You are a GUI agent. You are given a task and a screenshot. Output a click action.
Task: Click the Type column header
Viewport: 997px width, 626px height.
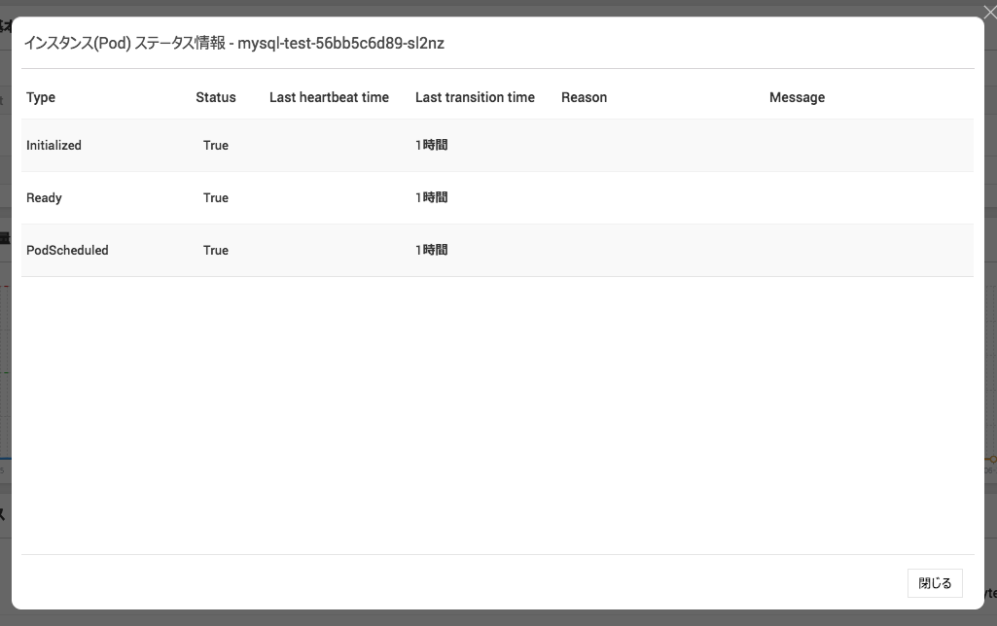(41, 97)
